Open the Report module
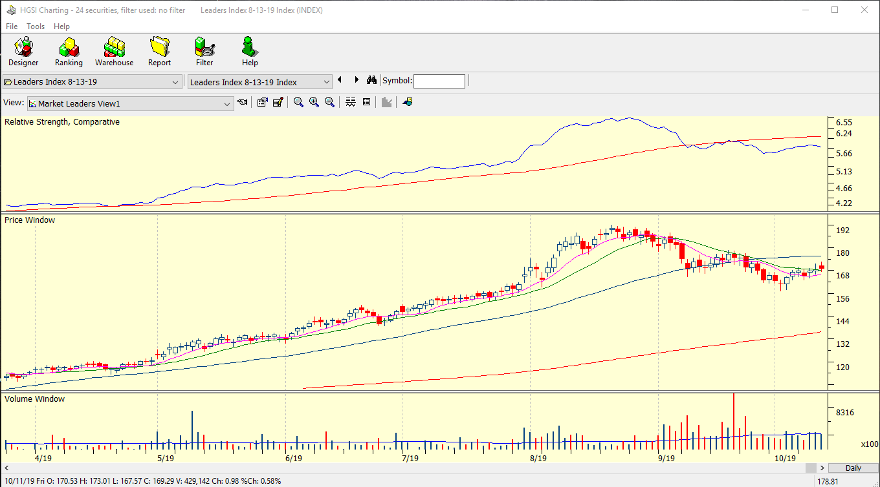Viewport: 880px width, 487px height. [159, 52]
